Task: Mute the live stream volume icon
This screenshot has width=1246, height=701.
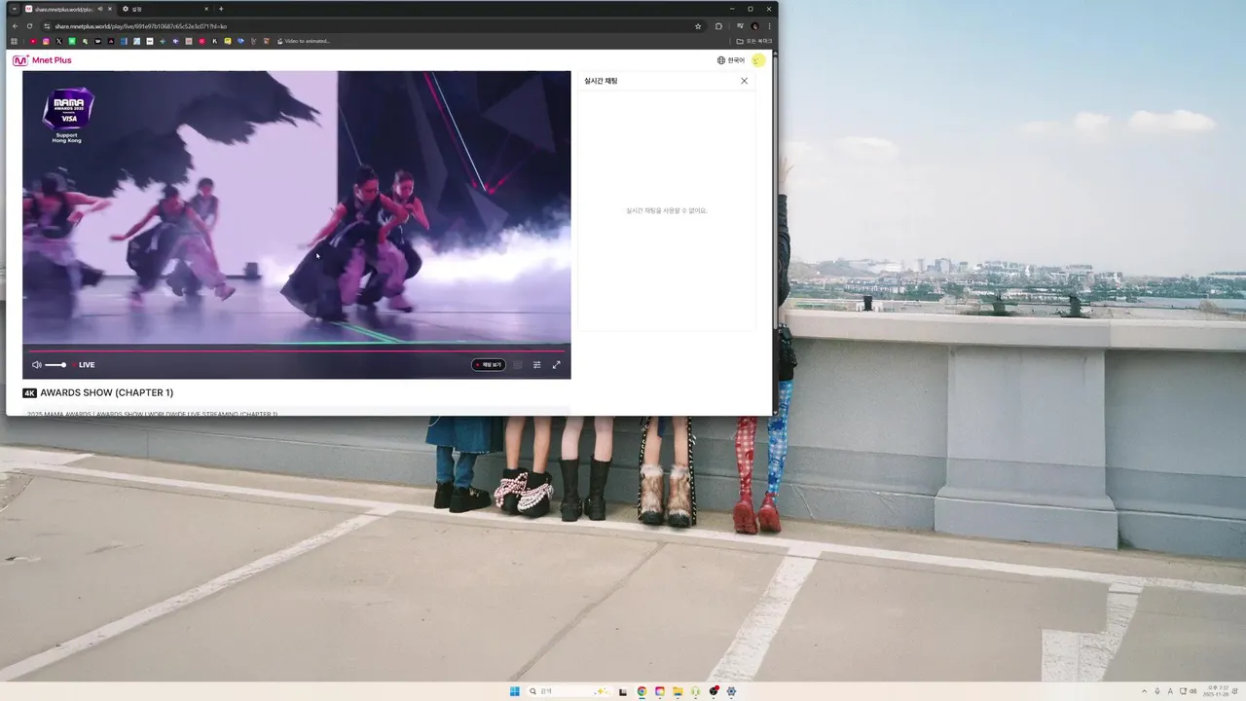Action: [x=36, y=365]
